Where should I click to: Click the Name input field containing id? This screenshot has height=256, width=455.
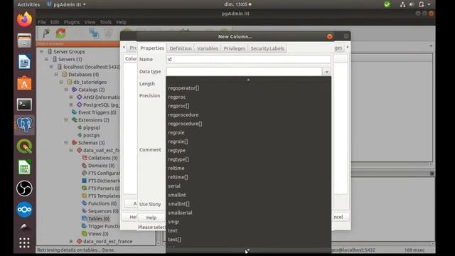(x=248, y=59)
